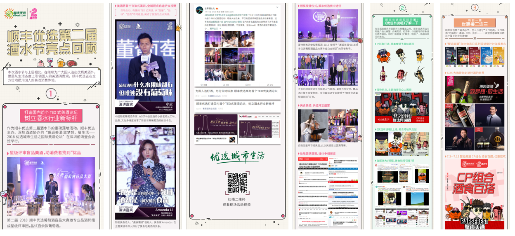
Task: Open the Weibo post dropdown chevron
Action: pyautogui.click(x=277, y=7)
